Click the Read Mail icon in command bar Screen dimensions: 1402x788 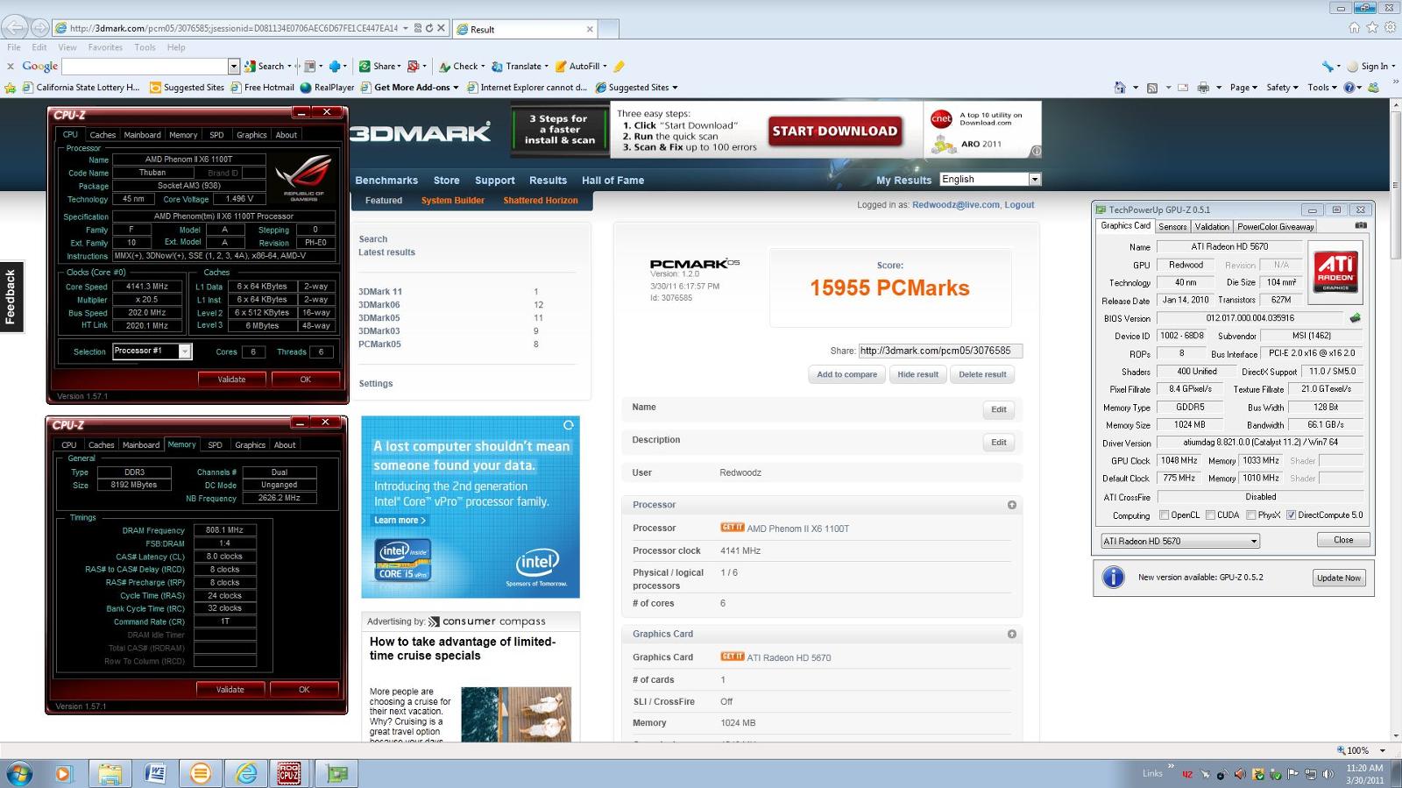point(1183,87)
